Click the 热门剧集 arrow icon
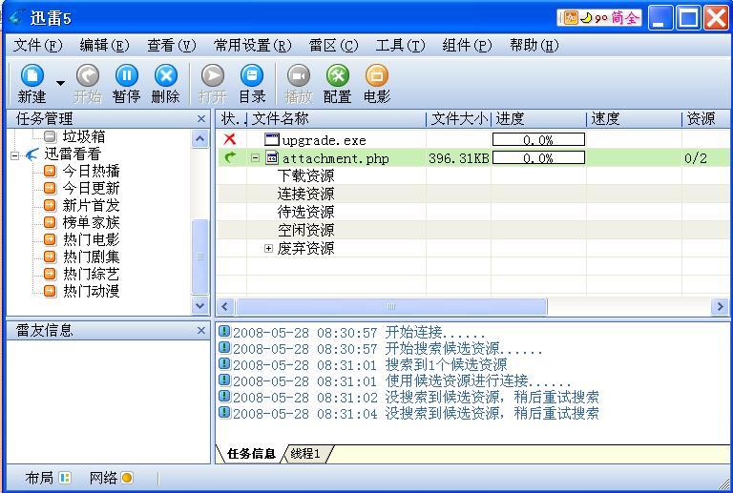 point(50,257)
